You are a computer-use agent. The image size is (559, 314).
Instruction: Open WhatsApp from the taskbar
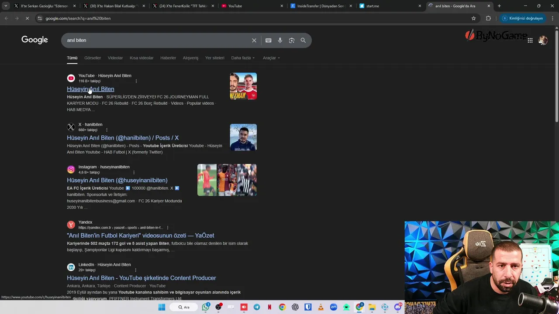(206, 307)
